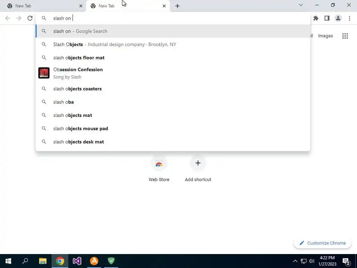Choose 'slash objects mouse pad' suggestion
The width and height of the screenshot is (357, 268).
tap(173, 128)
